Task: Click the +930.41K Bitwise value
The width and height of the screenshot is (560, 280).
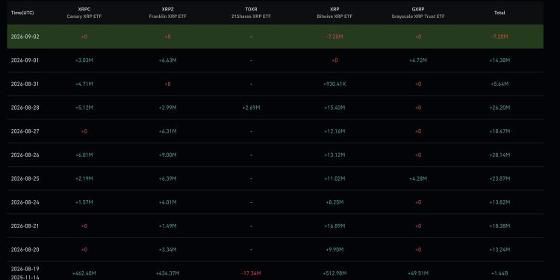Action: pyautogui.click(x=335, y=84)
